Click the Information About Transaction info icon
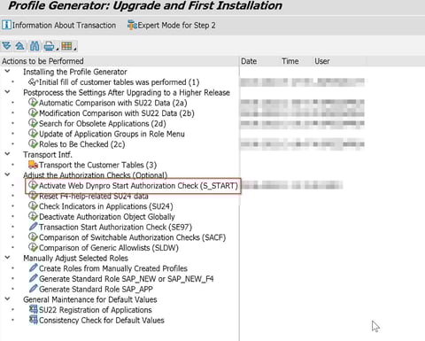This screenshot has width=425, height=341. (x=6, y=25)
